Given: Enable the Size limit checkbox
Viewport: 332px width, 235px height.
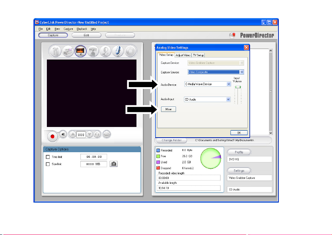Looking at the screenshot, I should (48, 164).
